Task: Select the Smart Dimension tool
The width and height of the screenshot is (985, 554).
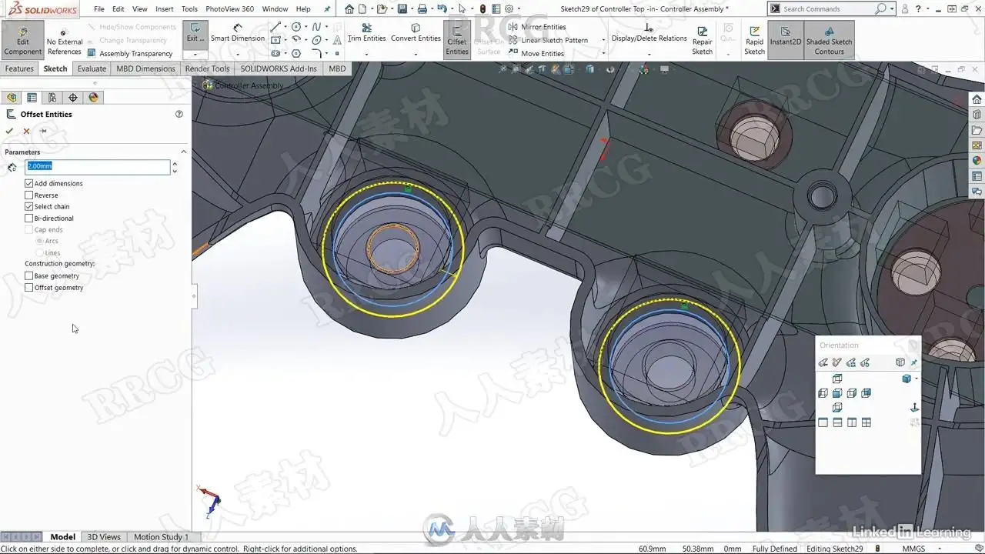Action: (x=237, y=32)
